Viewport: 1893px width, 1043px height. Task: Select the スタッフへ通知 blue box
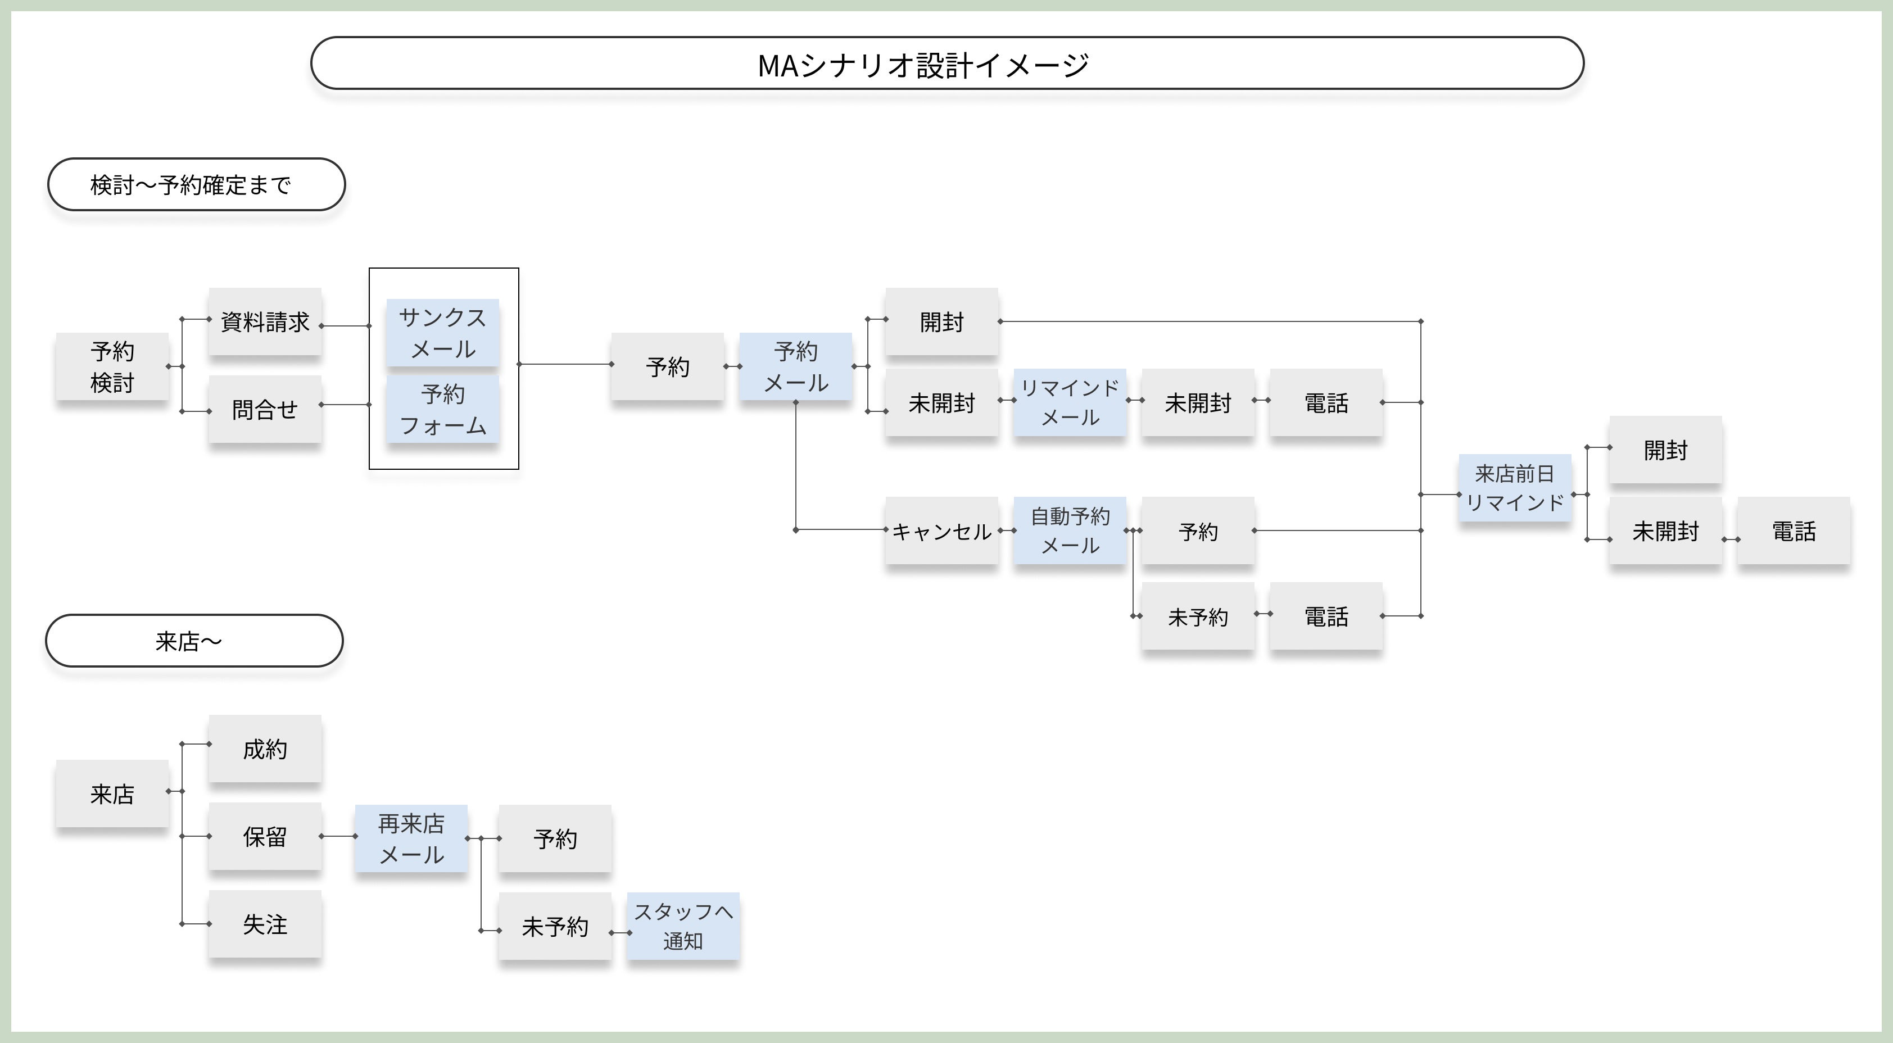pos(683,926)
